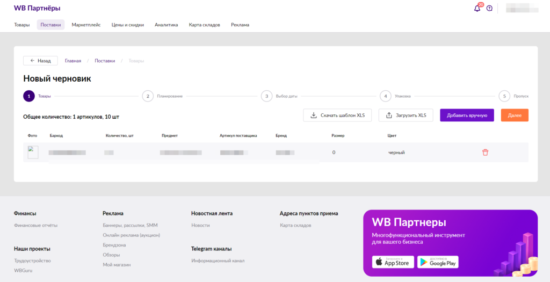Open the Товары menu item
The width and height of the screenshot is (550, 282).
point(21,25)
